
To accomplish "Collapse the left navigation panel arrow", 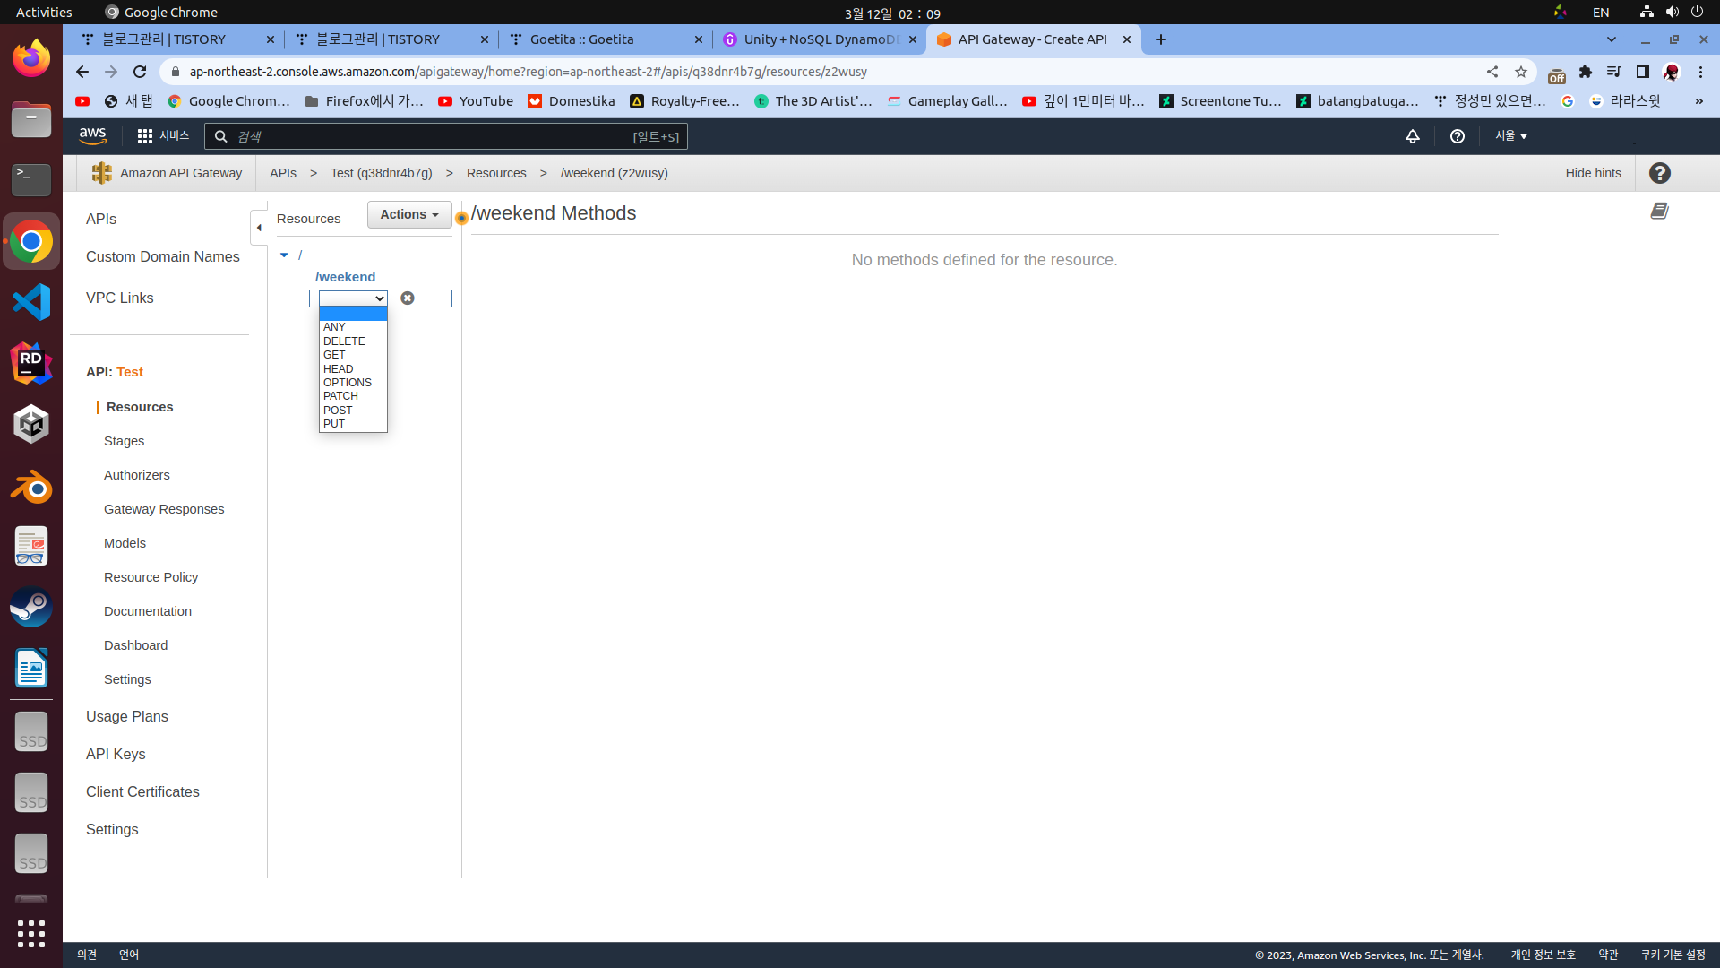I will tap(259, 228).
